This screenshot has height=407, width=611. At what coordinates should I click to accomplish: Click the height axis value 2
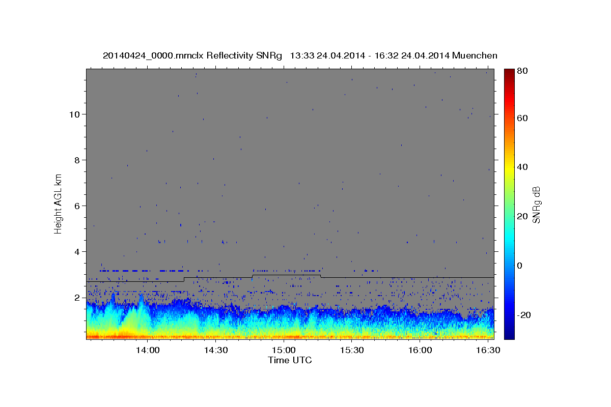click(78, 297)
